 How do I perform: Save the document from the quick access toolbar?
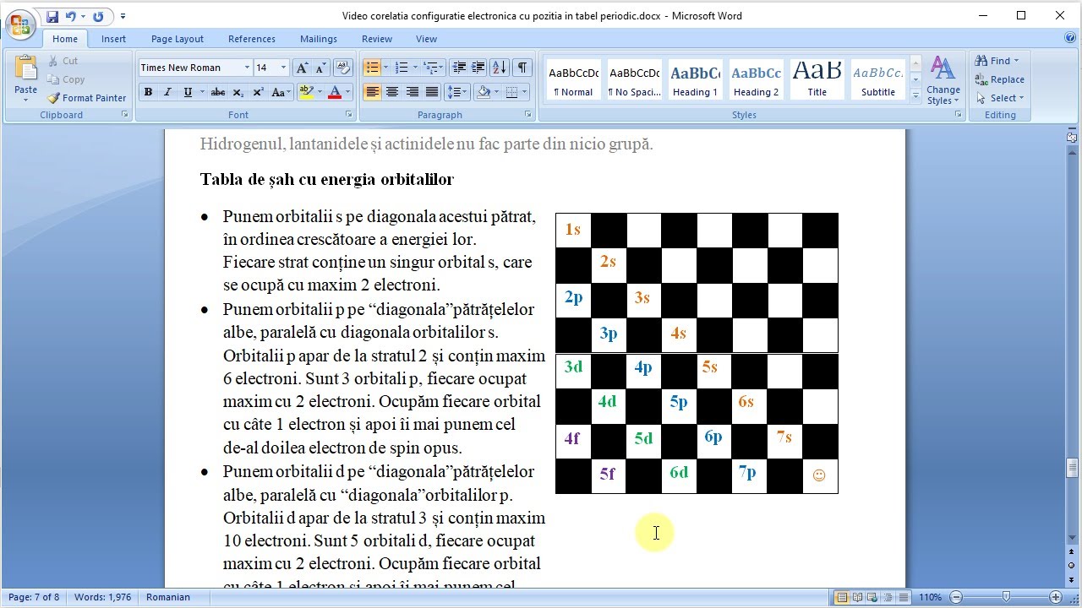pyautogui.click(x=52, y=16)
